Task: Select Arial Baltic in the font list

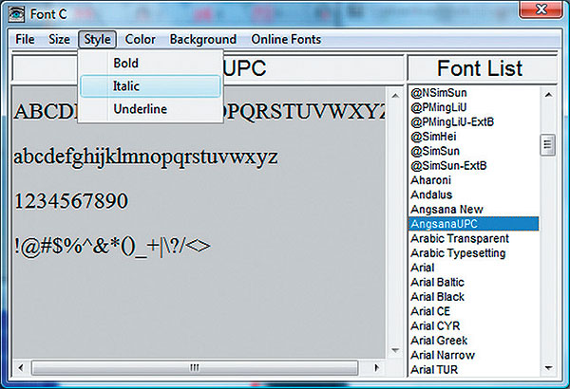Action: (x=473, y=282)
